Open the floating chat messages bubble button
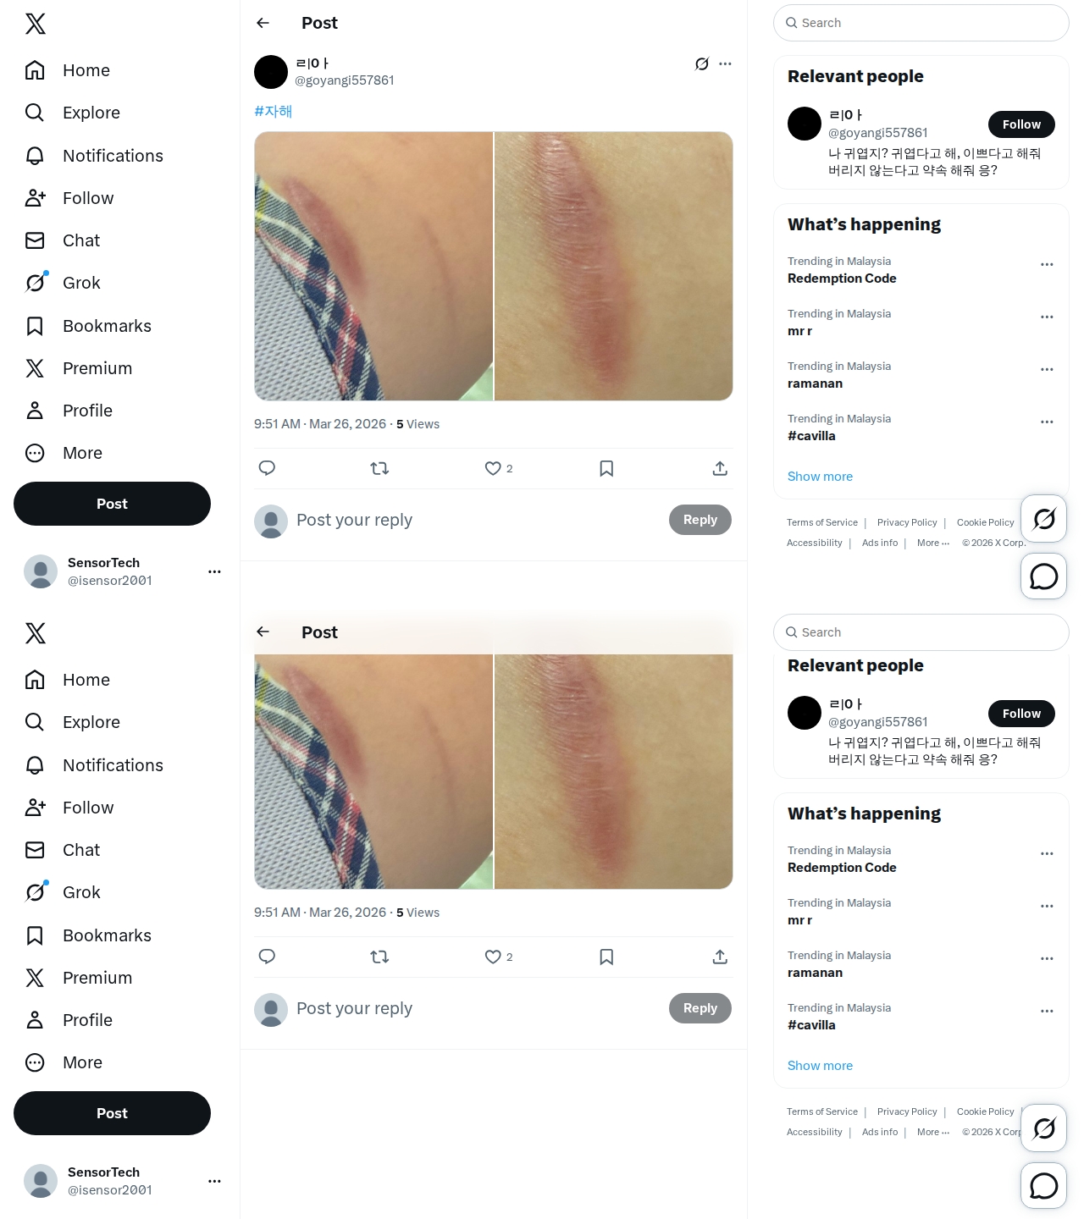Screen dimensions: 1084x1219 click(x=1043, y=576)
